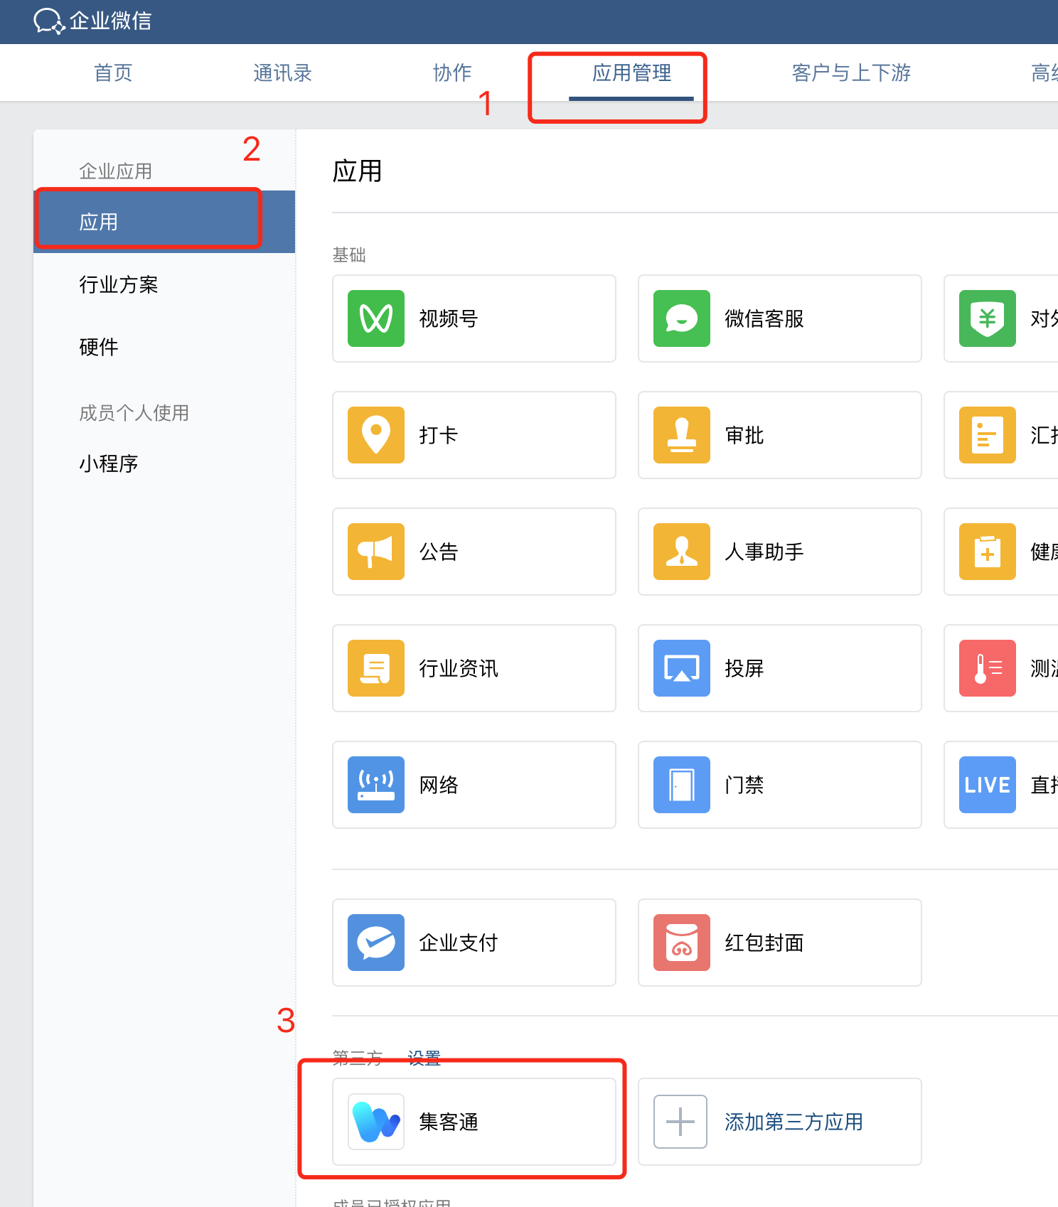Click the 微信客服 label text
The height and width of the screenshot is (1207, 1058).
point(764,318)
